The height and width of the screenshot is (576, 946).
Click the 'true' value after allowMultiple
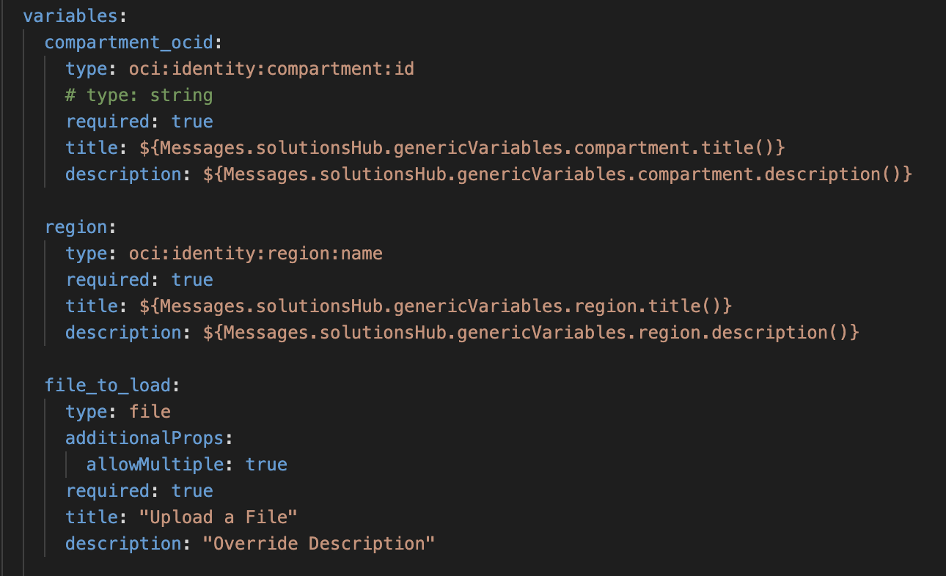(266, 465)
